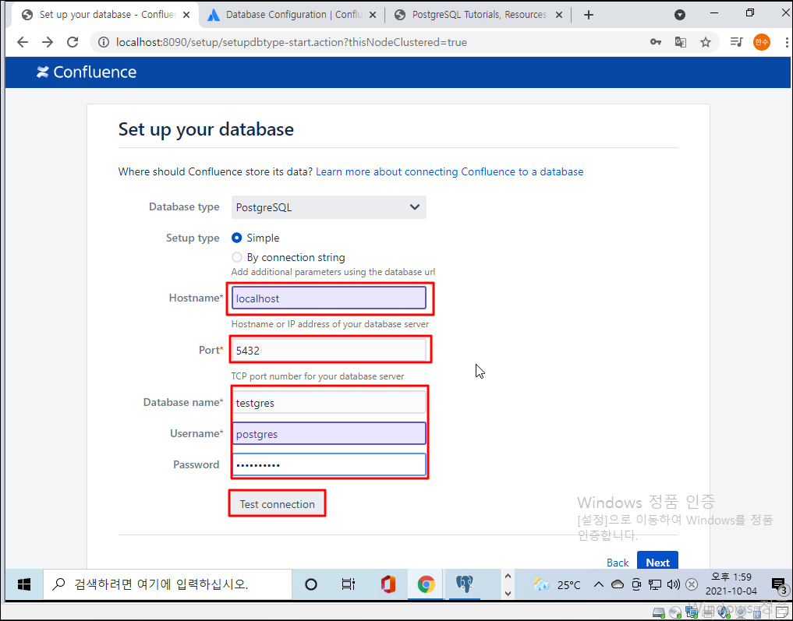This screenshot has height=621, width=793.
Task: Select By connection string option
Action: 237,257
